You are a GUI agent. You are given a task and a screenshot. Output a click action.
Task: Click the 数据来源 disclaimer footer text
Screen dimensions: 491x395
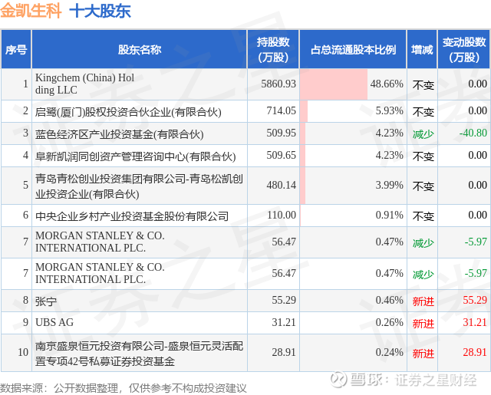pos(123,388)
